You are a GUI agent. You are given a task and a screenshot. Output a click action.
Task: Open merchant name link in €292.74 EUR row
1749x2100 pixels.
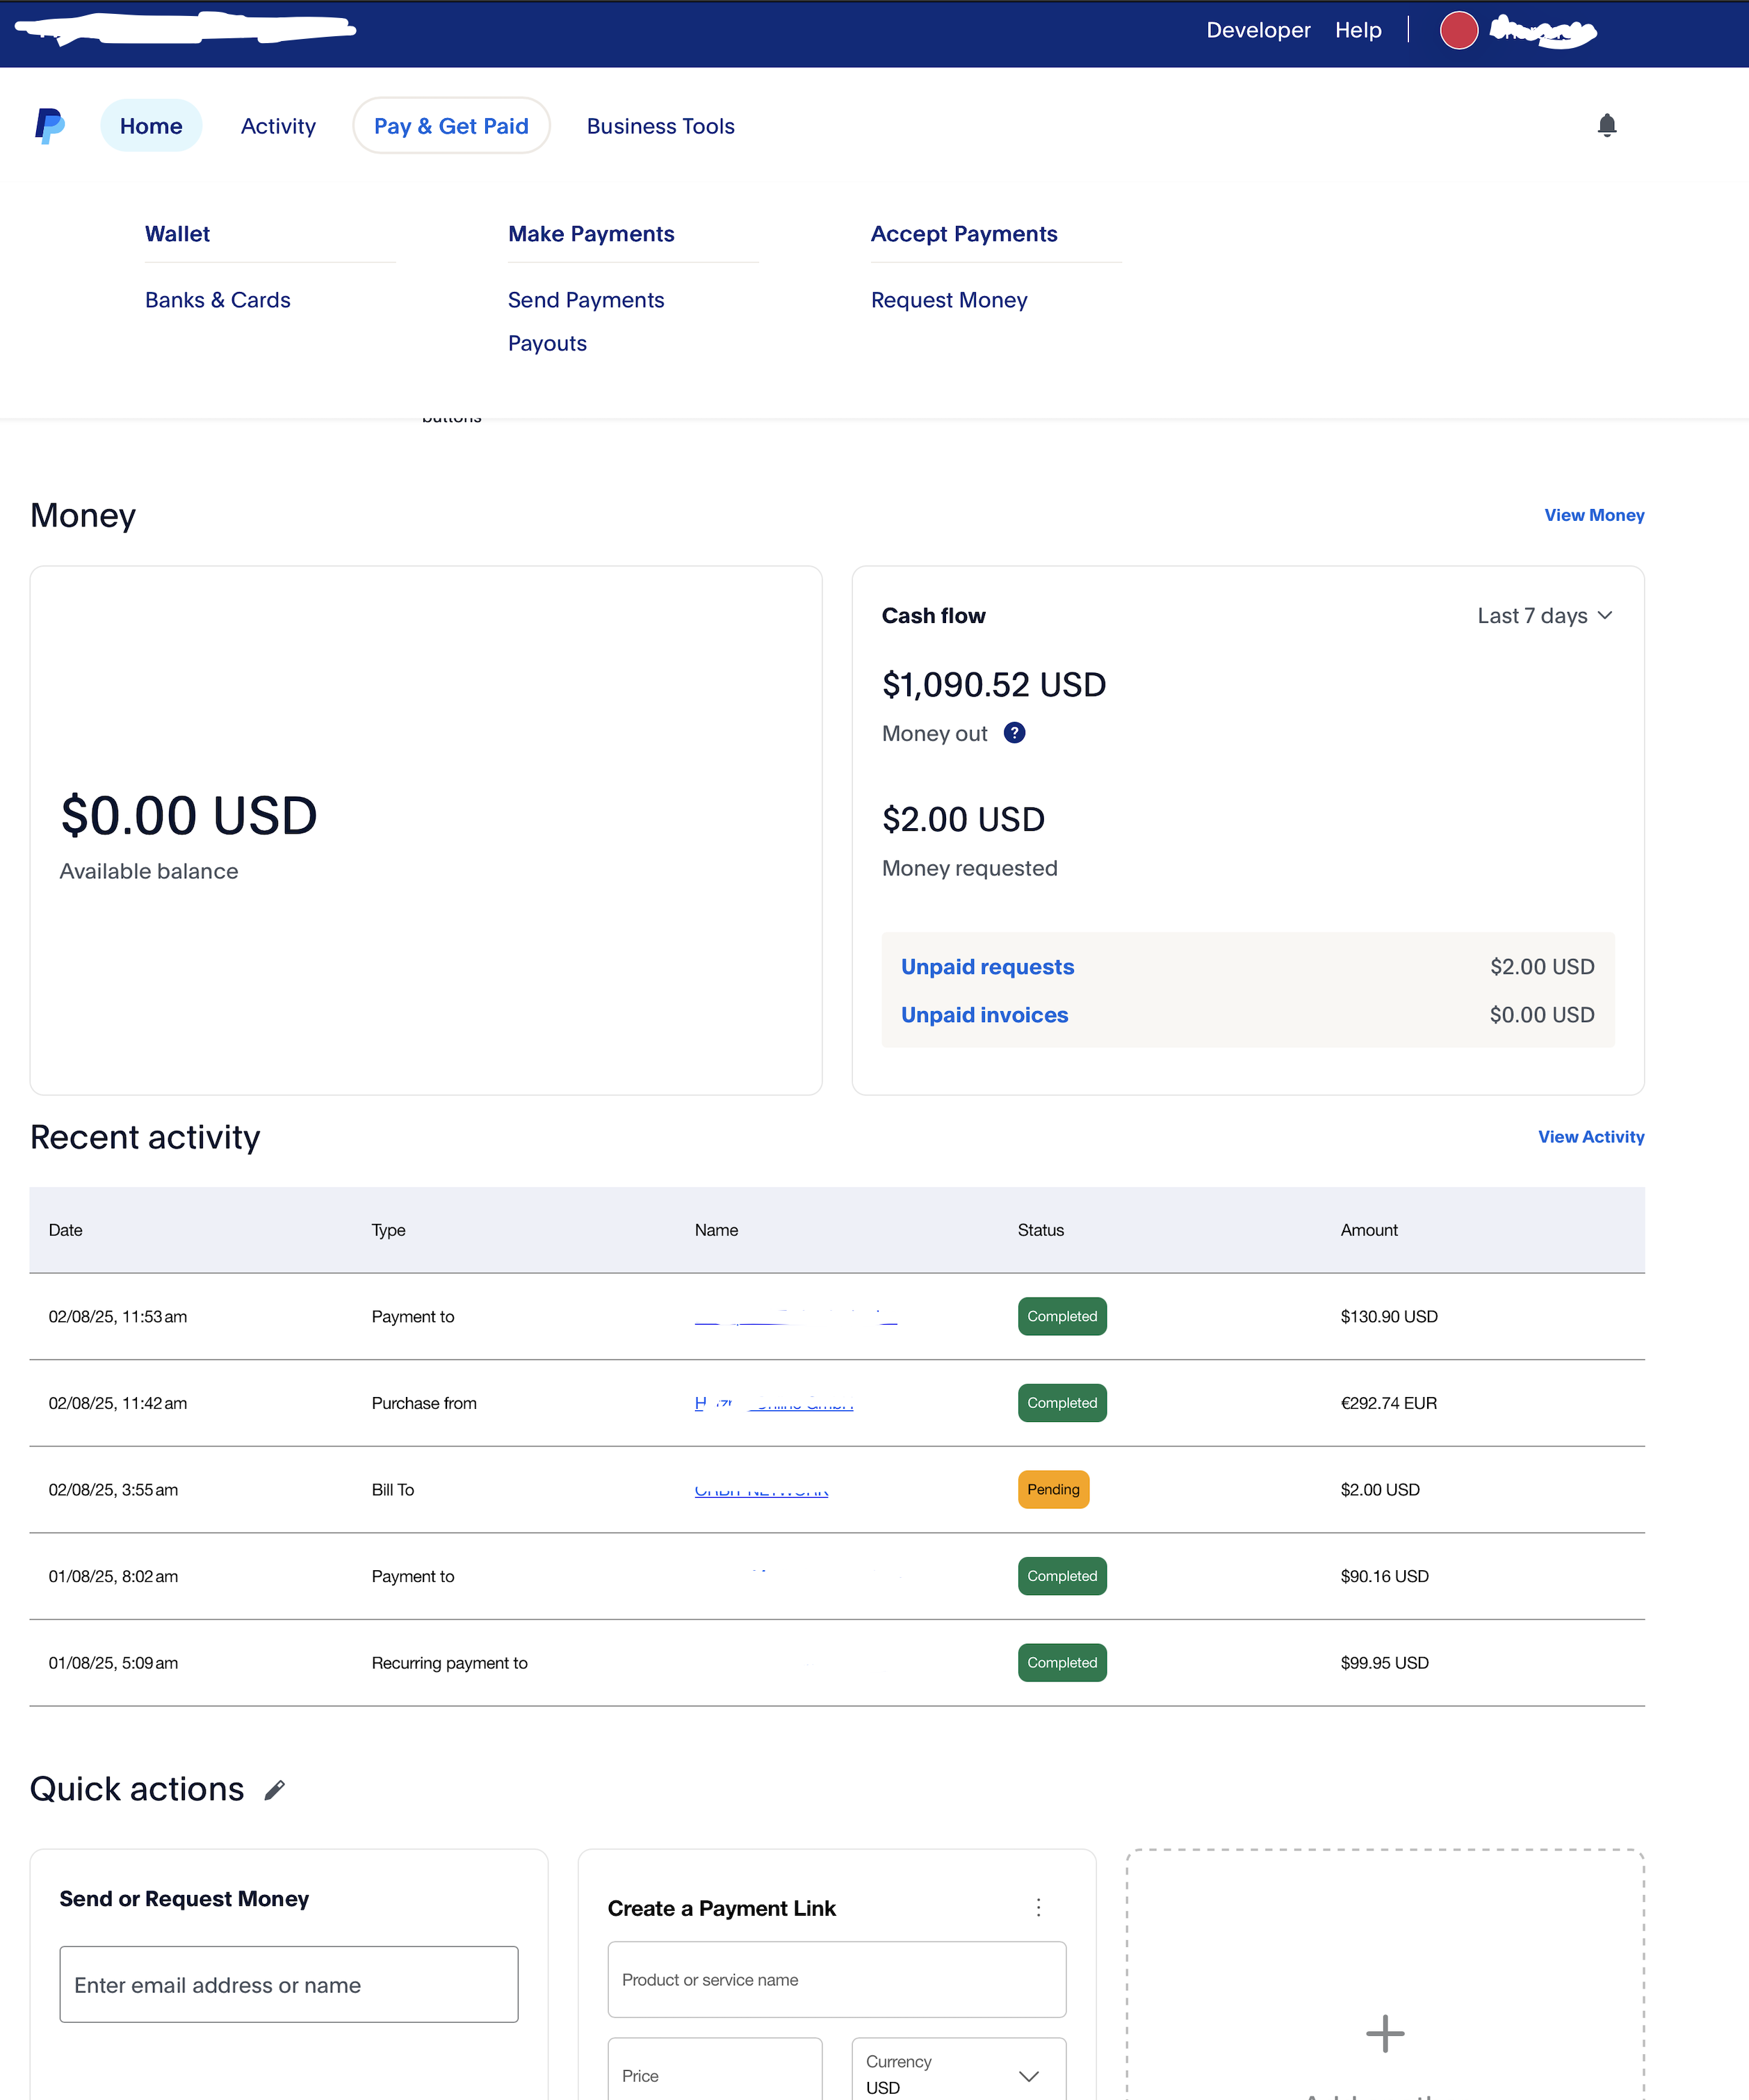774,1403
